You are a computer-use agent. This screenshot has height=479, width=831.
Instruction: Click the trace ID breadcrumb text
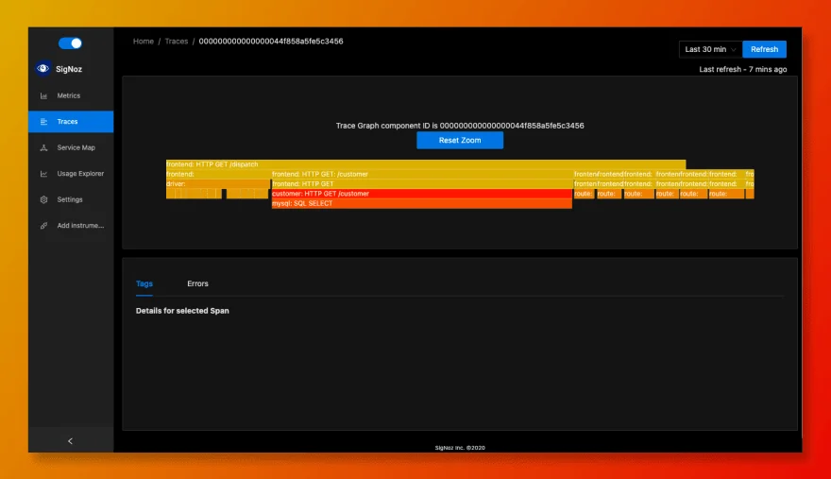coord(271,42)
